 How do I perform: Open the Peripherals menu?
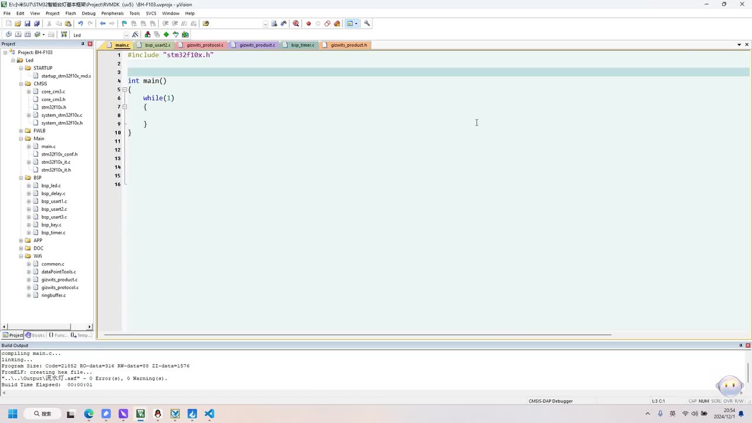(112, 13)
